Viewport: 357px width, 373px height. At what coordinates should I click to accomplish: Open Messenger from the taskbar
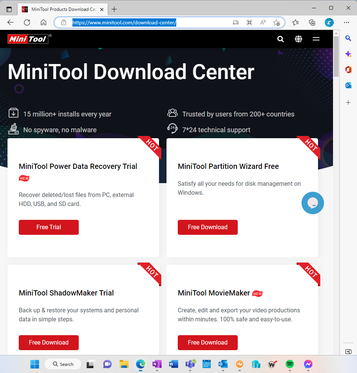pyautogui.click(x=308, y=364)
